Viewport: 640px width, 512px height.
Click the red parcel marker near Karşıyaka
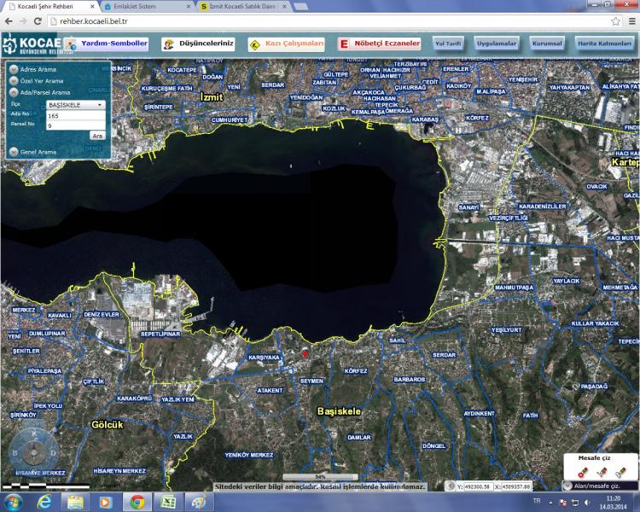[x=305, y=354]
